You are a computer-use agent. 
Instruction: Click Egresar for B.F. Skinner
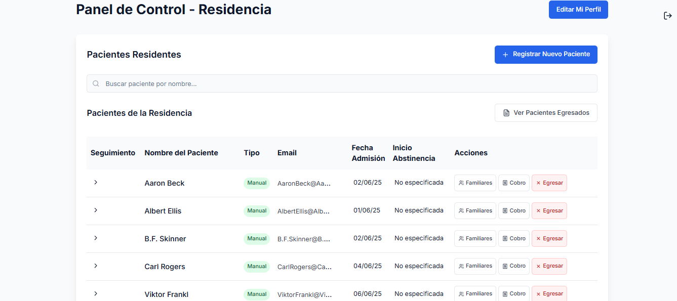(x=549, y=238)
